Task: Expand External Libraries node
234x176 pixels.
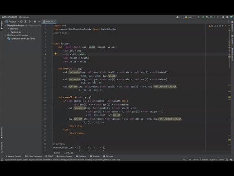Action: (x=5, y=35)
